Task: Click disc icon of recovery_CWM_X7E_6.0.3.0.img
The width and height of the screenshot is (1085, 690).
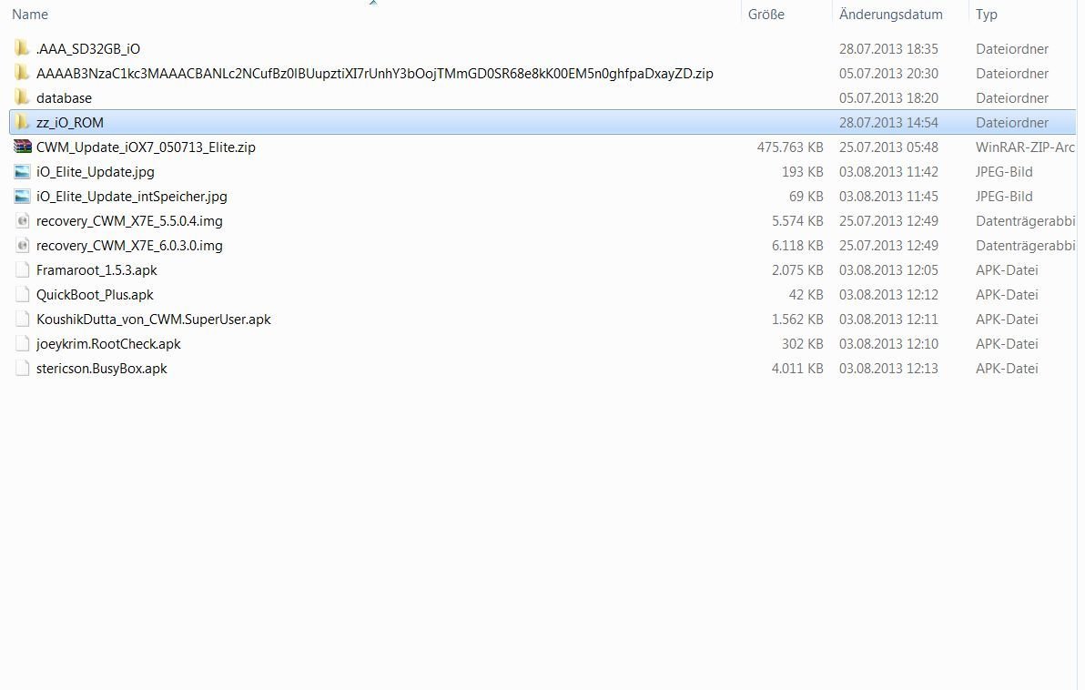Action: (x=22, y=245)
